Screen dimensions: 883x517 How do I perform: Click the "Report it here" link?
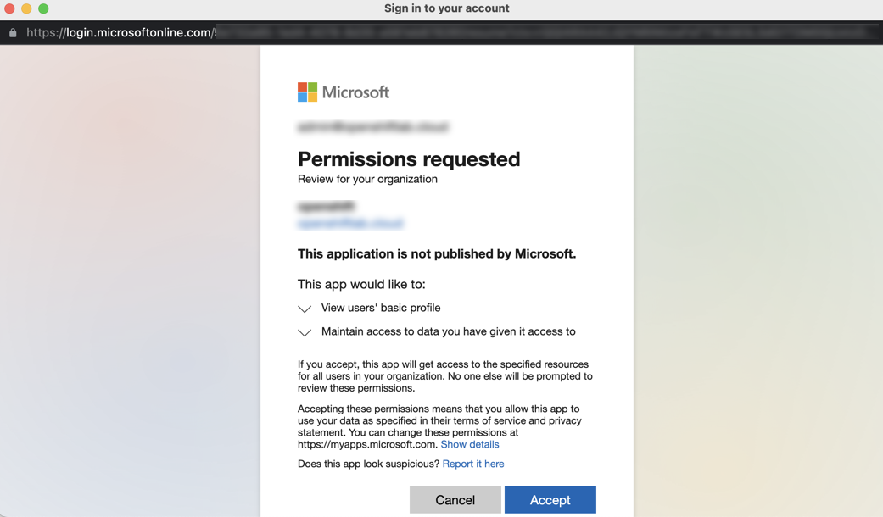(x=473, y=464)
